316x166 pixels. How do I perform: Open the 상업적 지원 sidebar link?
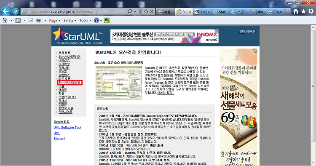point(66,108)
